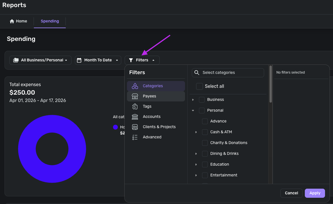Switch to the Home tab
This screenshot has width=333, height=204.
point(18,21)
